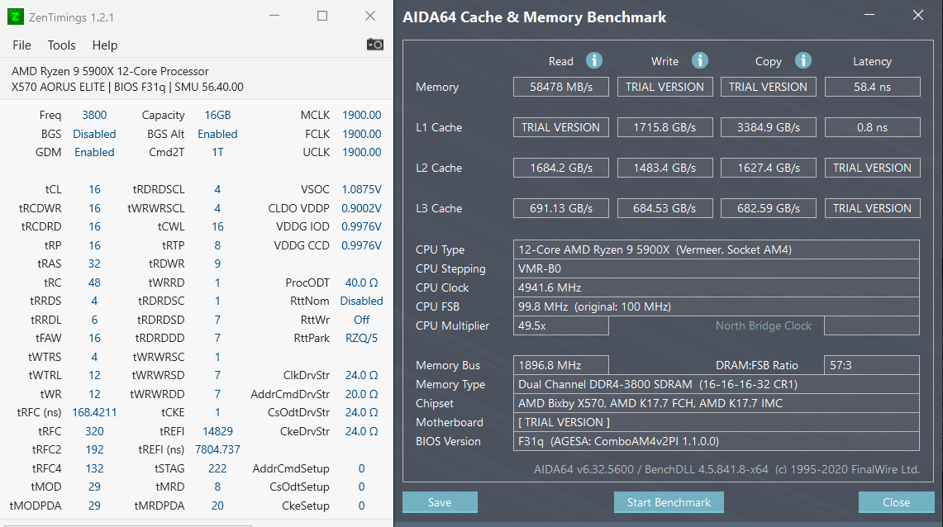Click GDM value Enabled

pos(94,152)
